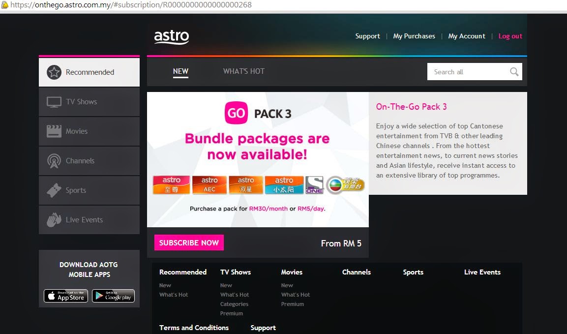Select the Sports ticket icon
This screenshot has height=334, width=567.
(x=54, y=190)
